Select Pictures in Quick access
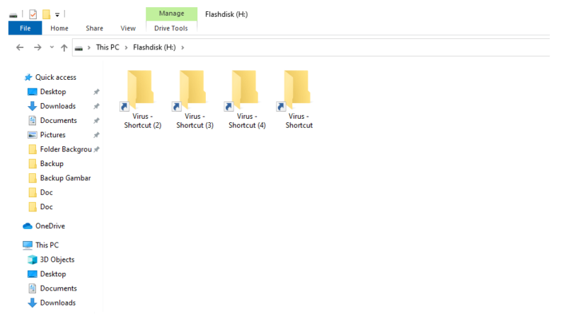The width and height of the screenshot is (566, 328). 47,135
